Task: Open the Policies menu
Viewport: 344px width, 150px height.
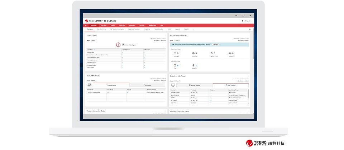Action: 113,25
